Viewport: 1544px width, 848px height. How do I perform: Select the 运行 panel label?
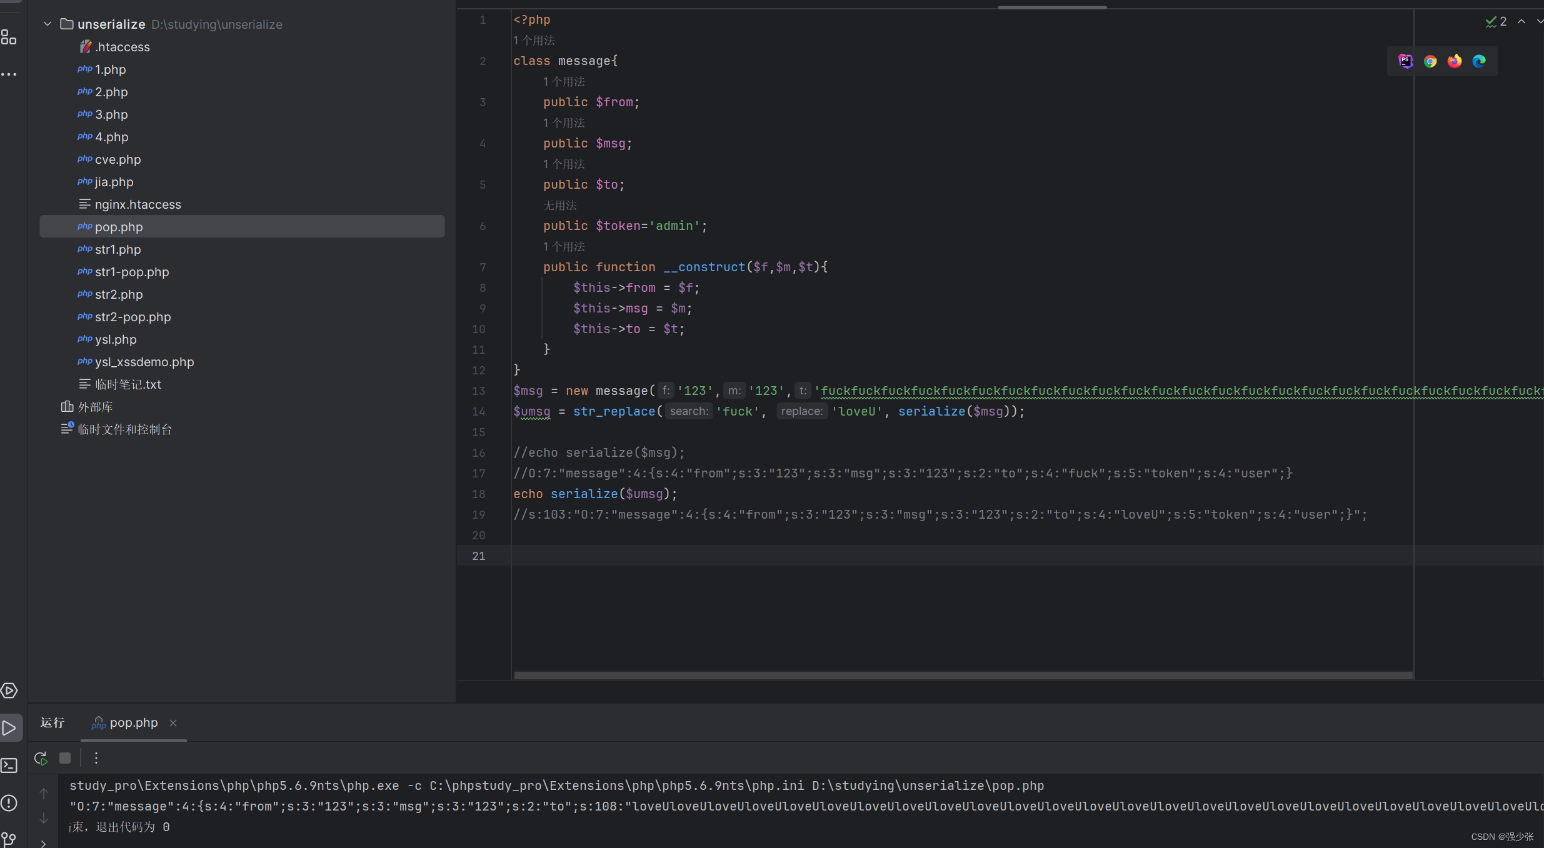53,723
